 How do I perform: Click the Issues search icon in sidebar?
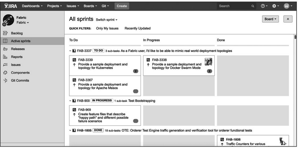click(5, 65)
